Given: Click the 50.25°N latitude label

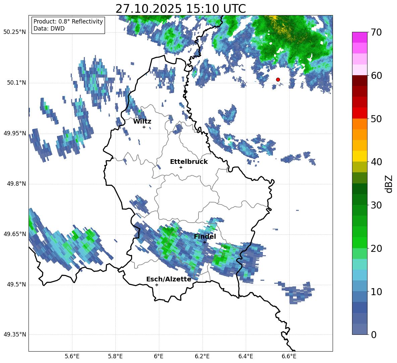Looking at the screenshot, I should (15, 32).
